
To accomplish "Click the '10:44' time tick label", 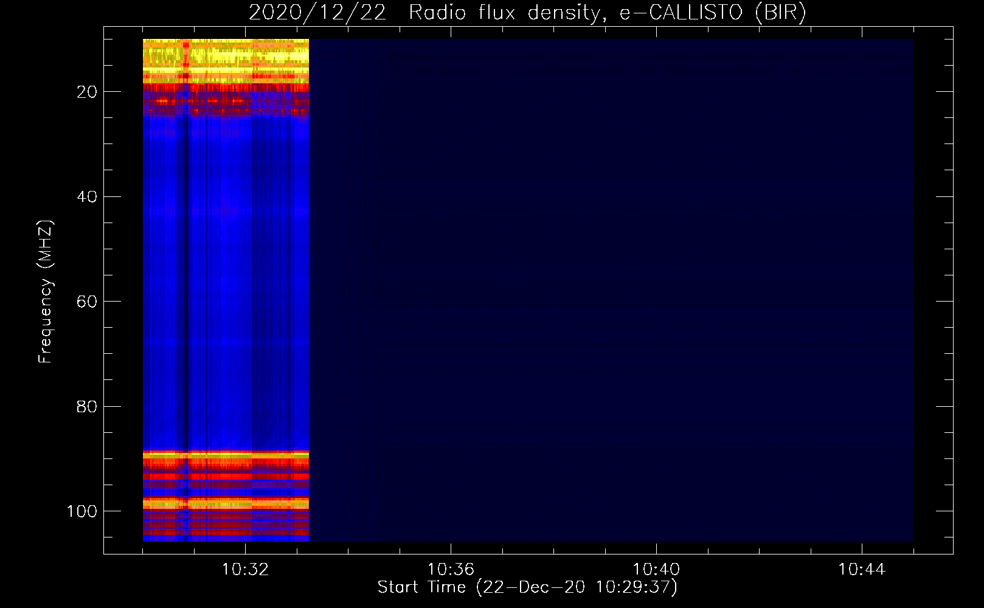I will (862, 569).
